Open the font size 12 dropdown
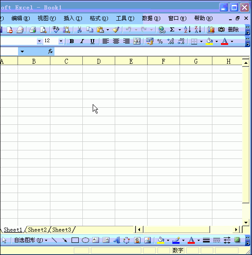The image size is (252, 255). click(61, 41)
